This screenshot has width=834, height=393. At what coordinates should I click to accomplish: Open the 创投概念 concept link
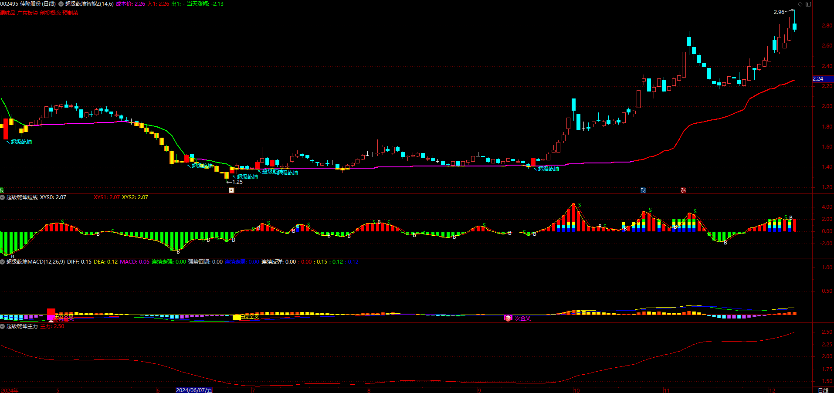(50, 13)
